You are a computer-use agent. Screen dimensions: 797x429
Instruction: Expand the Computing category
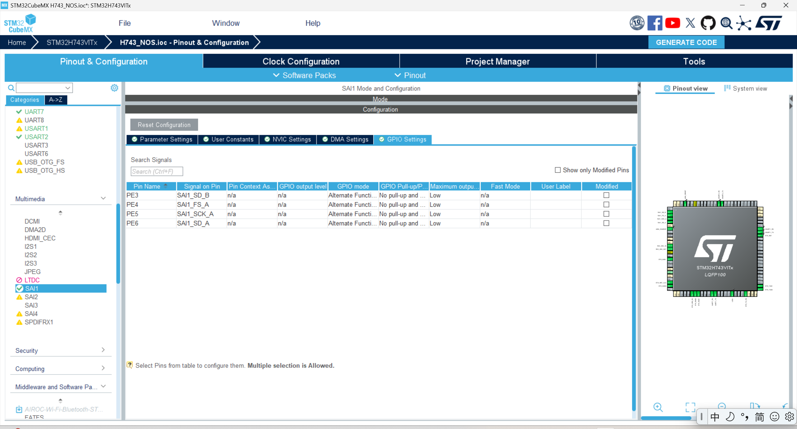point(103,368)
